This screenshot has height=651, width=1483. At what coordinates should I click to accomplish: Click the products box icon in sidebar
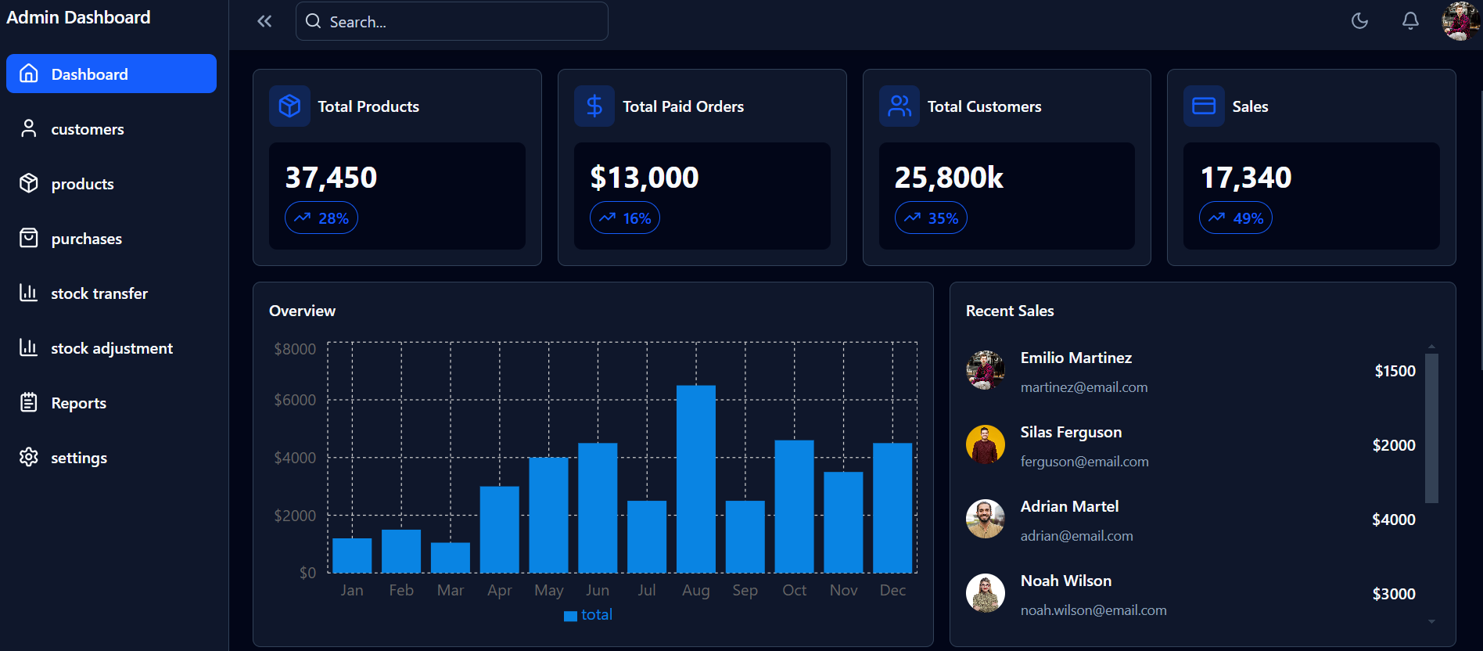29,183
